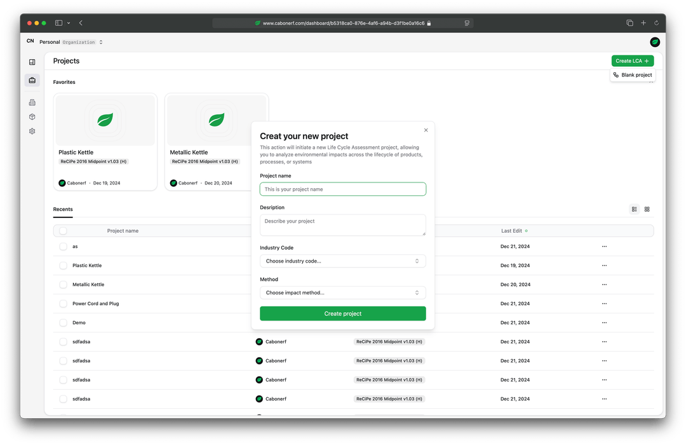Check the Demo project checkbox

[63, 323]
